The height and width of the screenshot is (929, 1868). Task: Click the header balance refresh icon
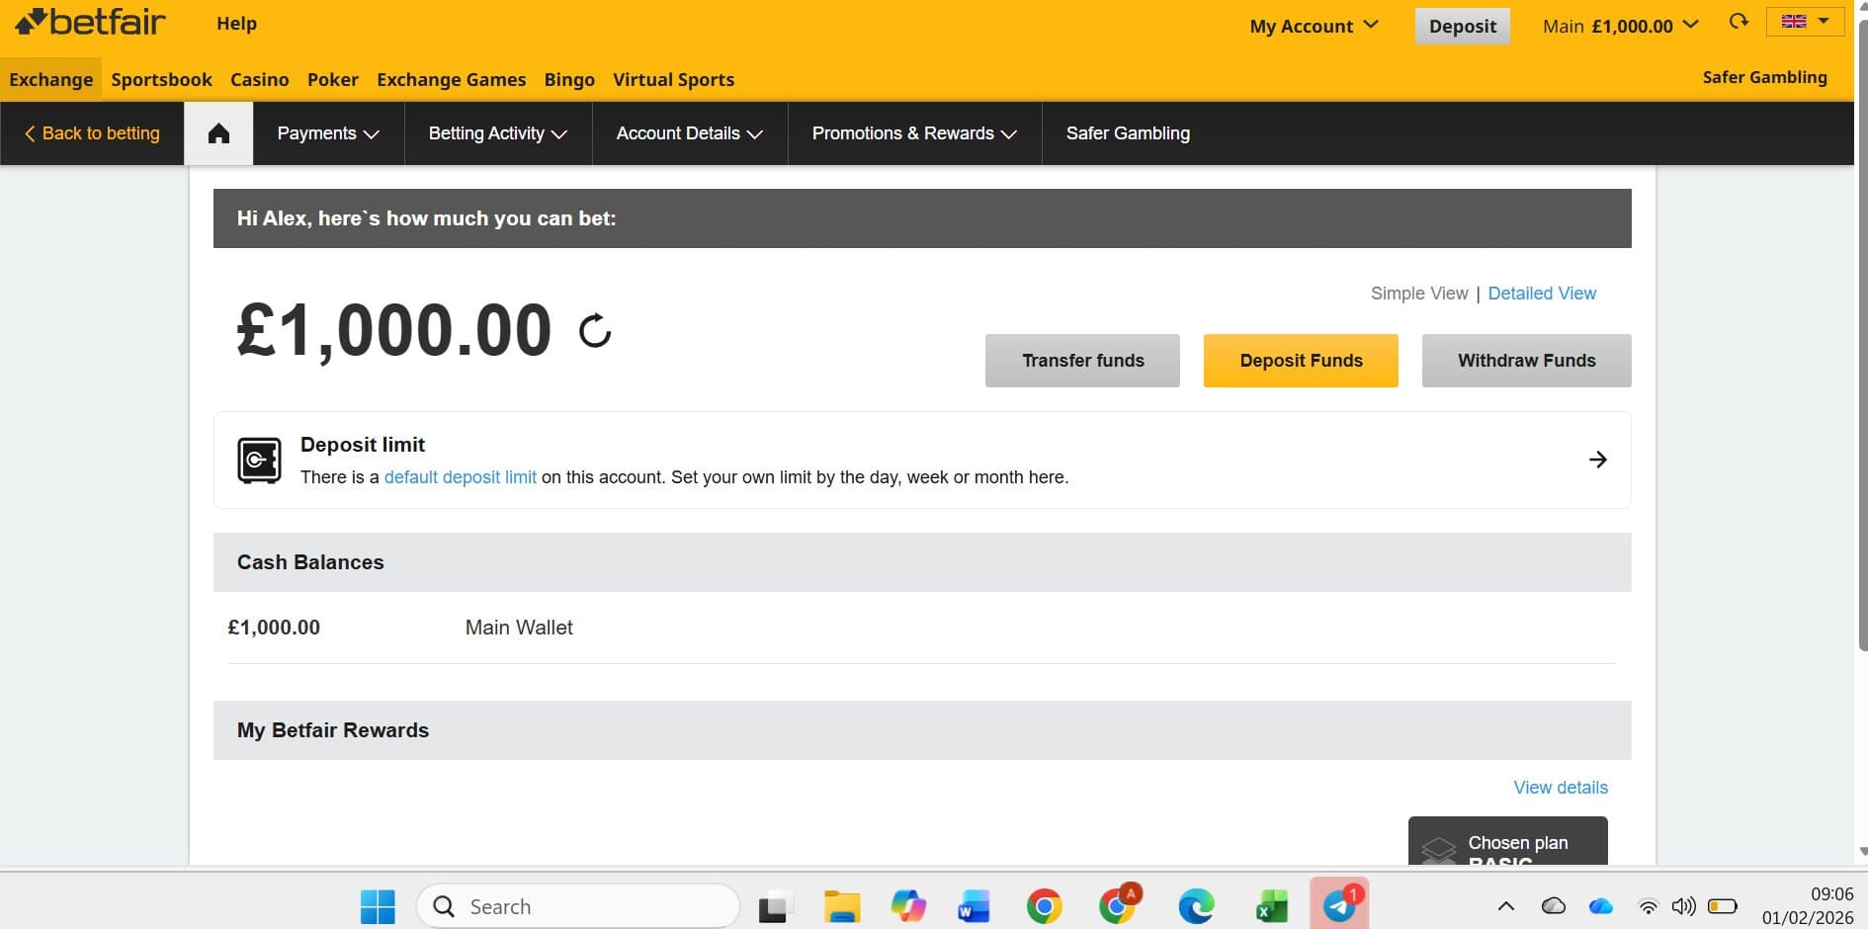(1739, 22)
